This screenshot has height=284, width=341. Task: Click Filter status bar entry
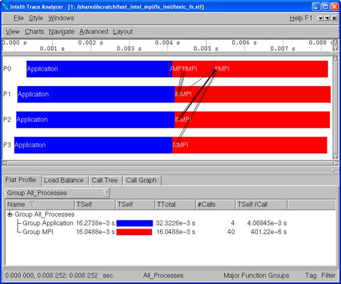329,276
